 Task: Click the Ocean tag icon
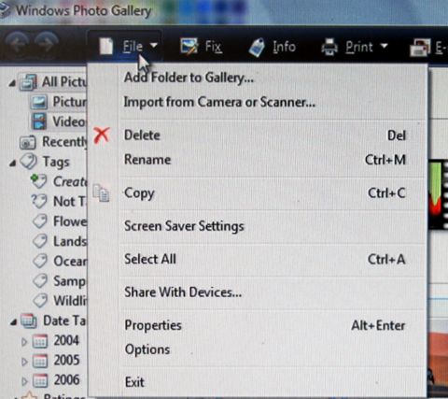[40, 261]
